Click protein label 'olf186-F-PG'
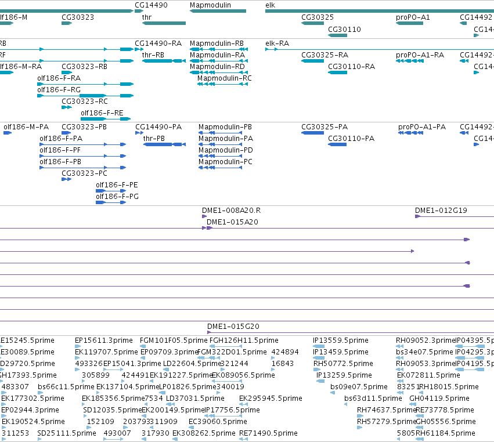Viewport: 494px width, 442px height. pyautogui.click(x=117, y=197)
